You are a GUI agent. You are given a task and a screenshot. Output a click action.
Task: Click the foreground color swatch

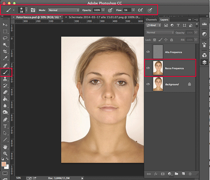click(4, 164)
